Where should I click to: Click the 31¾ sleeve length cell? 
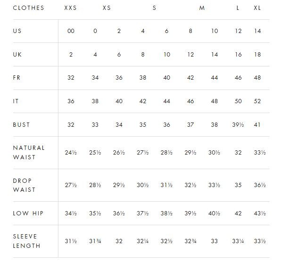pos(95,241)
